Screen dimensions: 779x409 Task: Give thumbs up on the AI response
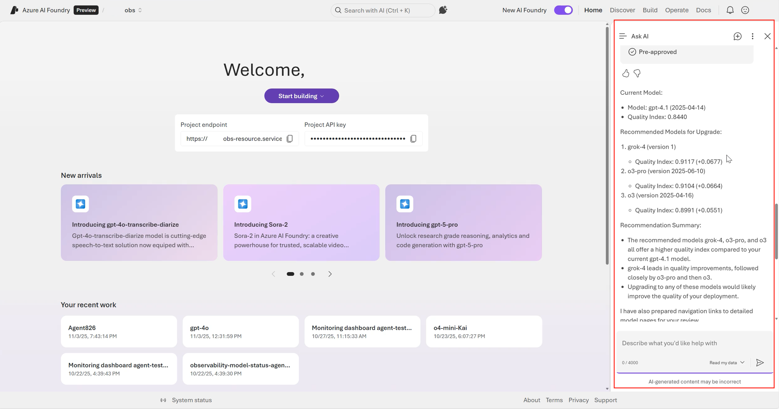(626, 73)
